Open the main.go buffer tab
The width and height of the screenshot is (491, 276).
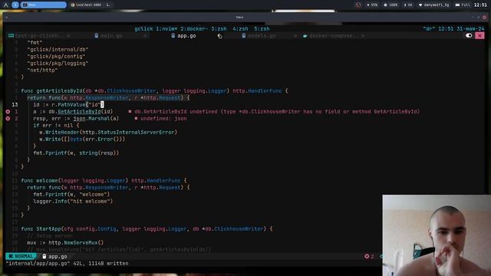pos(111,36)
